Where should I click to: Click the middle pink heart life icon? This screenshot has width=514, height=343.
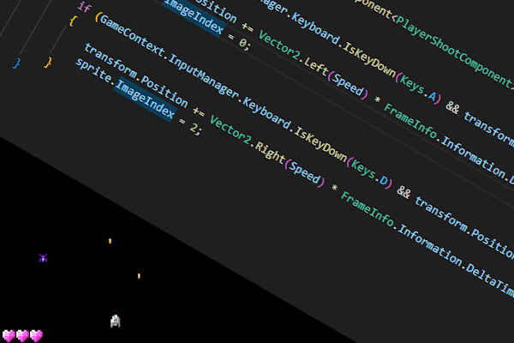point(22,336)
